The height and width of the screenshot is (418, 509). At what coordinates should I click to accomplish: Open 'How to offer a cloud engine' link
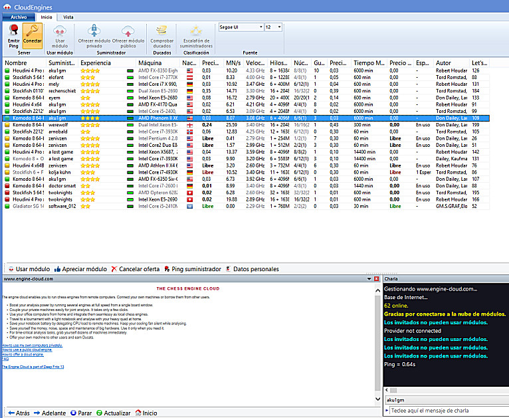pos(23,354)
